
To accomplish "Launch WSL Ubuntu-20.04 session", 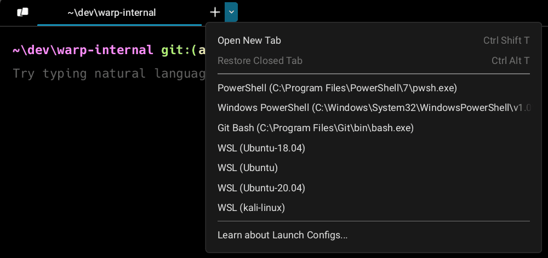I will (261, 188).
